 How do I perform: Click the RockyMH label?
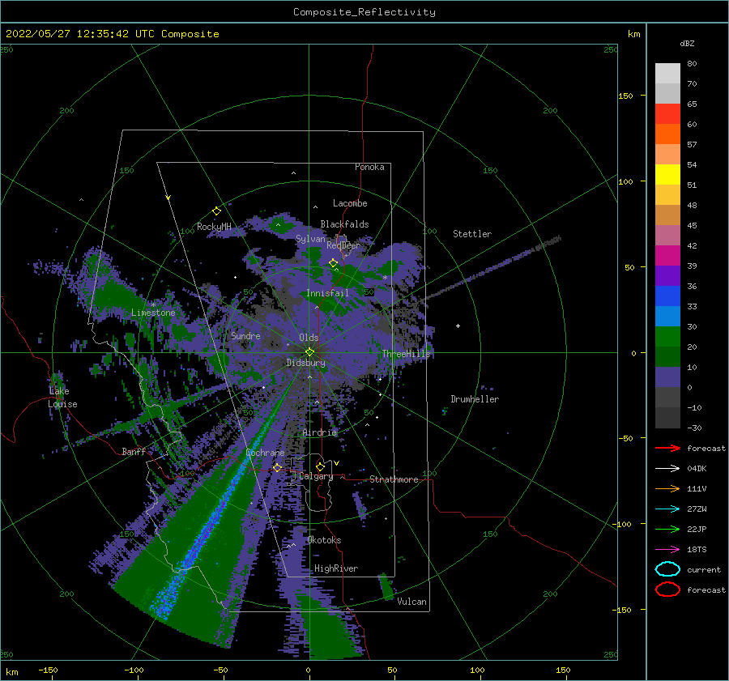pos(214,227)
